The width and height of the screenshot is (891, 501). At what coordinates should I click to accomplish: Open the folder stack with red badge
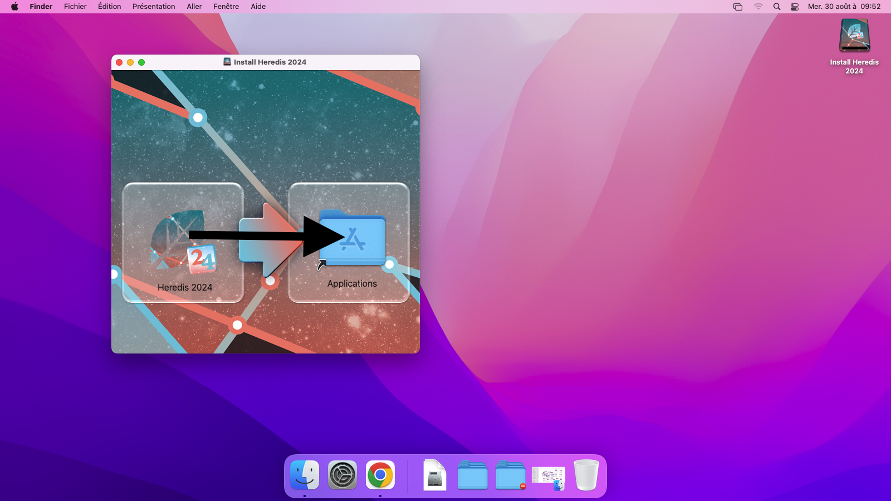pos(511,475)
